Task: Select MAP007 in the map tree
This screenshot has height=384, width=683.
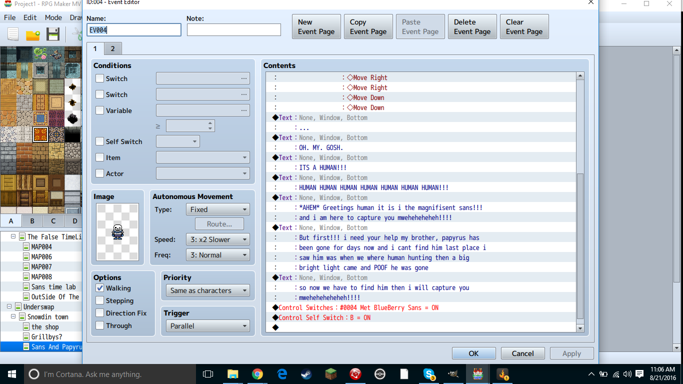Action: (41, 266)
